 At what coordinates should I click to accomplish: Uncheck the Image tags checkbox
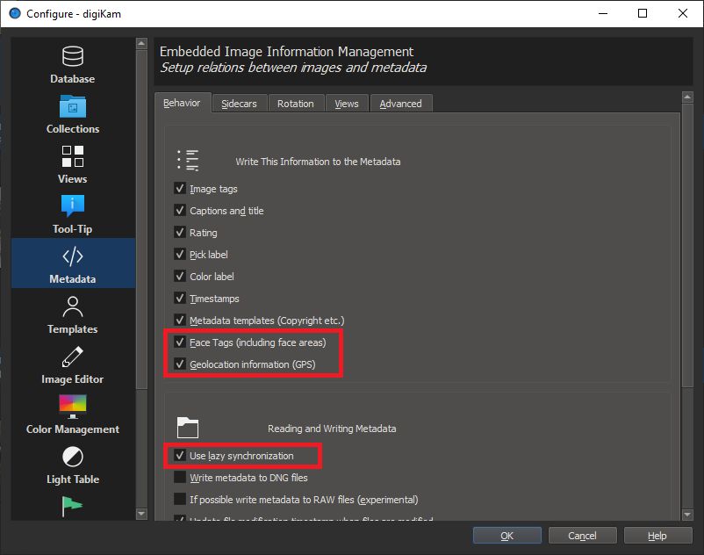[180, 189]
